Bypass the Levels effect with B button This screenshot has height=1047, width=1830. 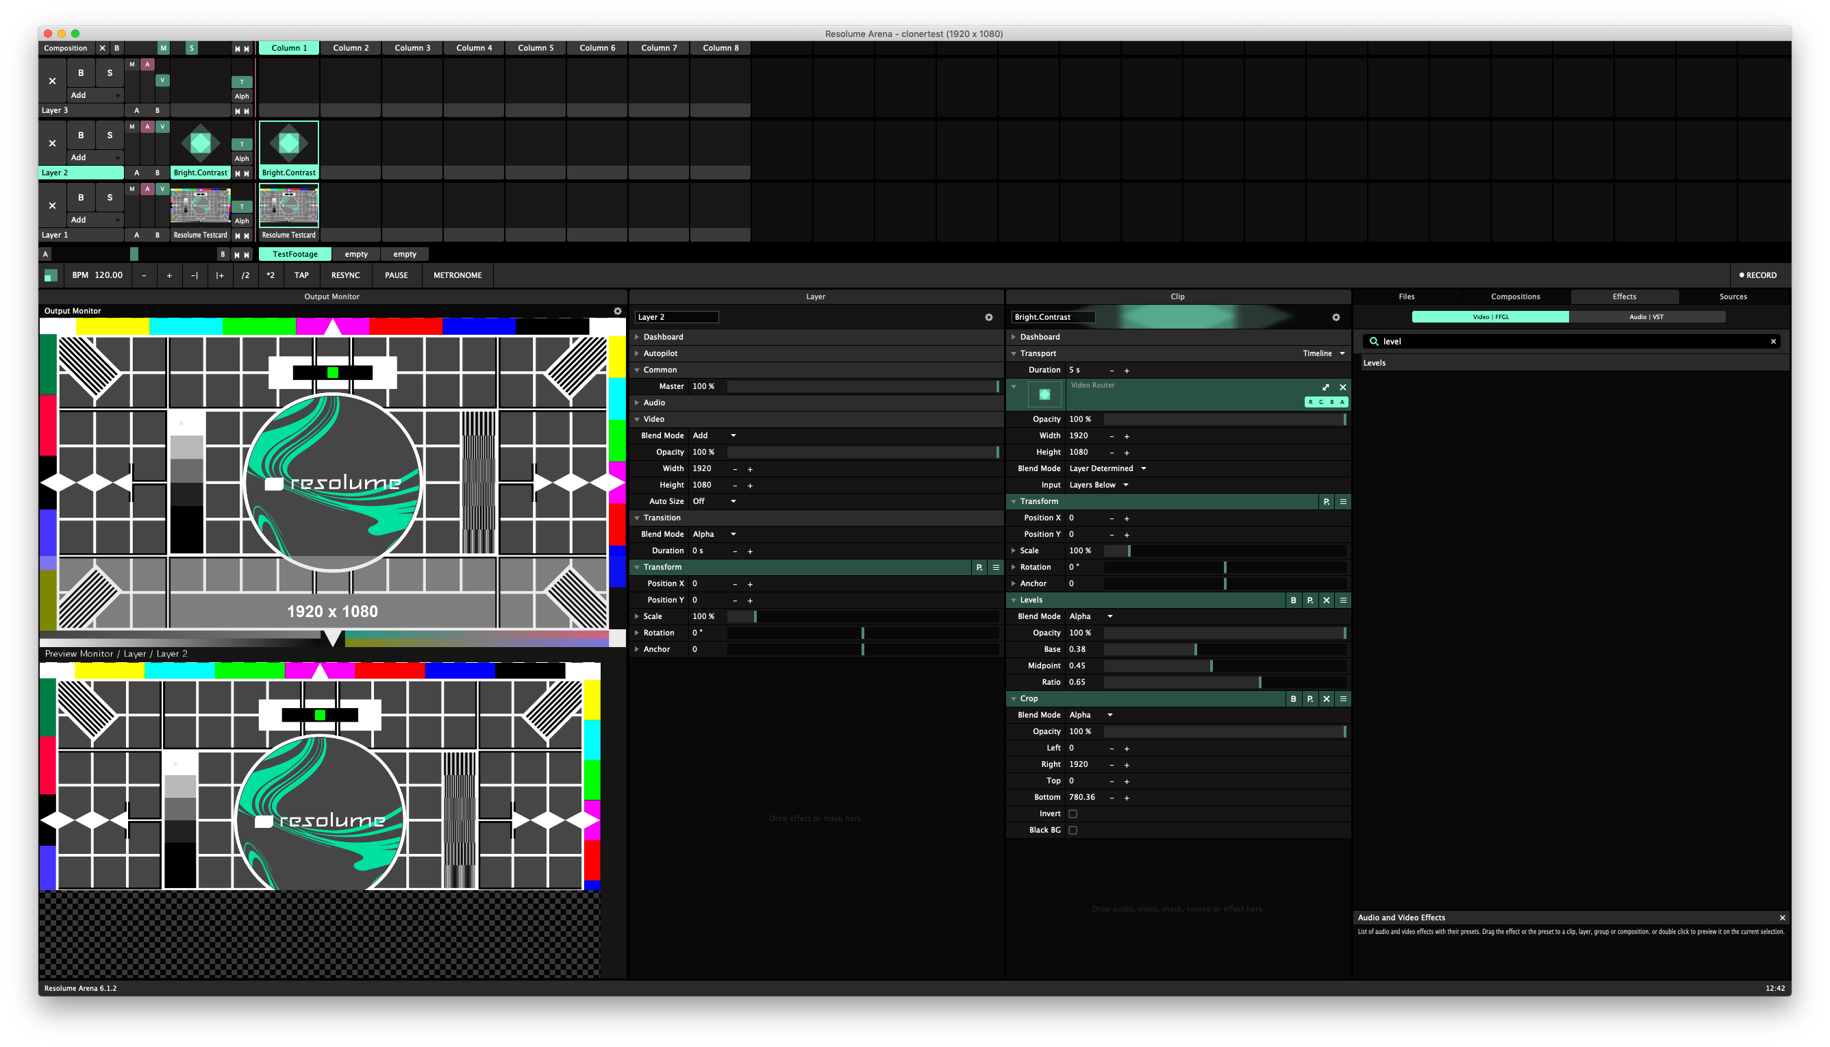pyautogui.click(x=1293, y=600)
